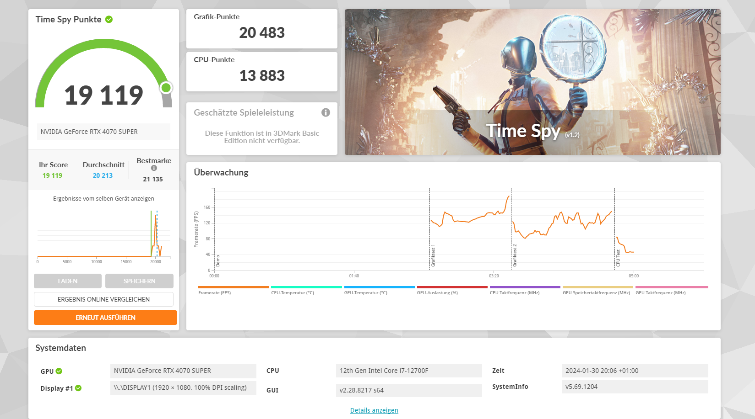The image size is (755, 419).
Task: Toggle GPU Taktfrequenz (MHz) legend series
Action: click(x=671, y=291)
